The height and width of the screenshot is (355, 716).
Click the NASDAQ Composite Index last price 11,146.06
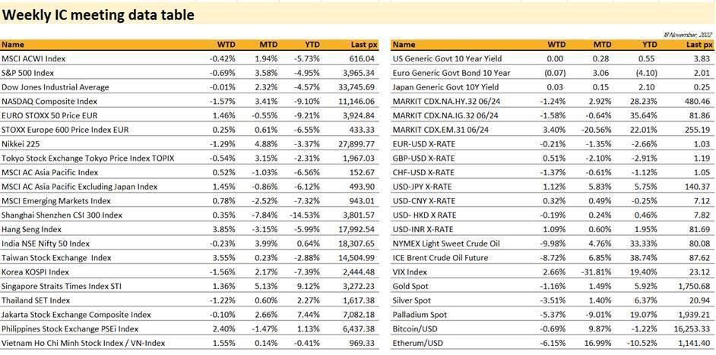tap(355, 102)
